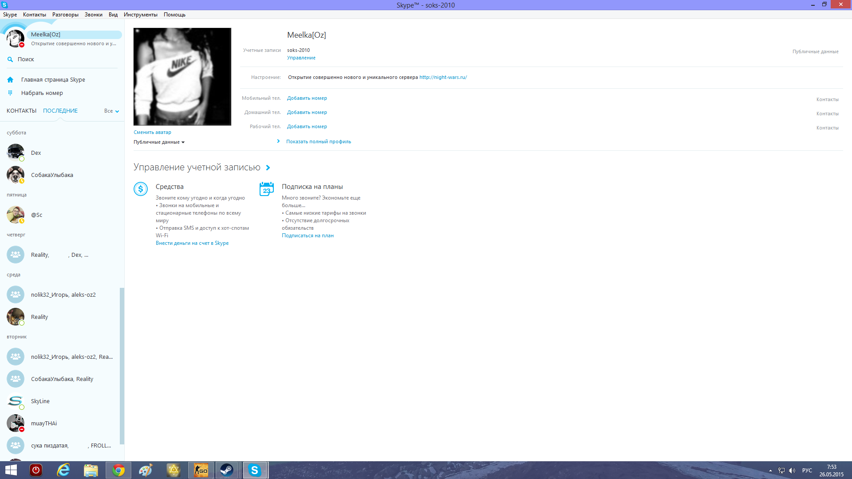
Task: Click the Управление account link
Action: point(301,58)
